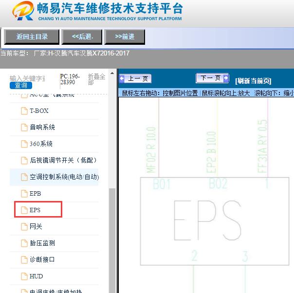
Task: Click B01 pin label in diagram
Action: point(162,183)
